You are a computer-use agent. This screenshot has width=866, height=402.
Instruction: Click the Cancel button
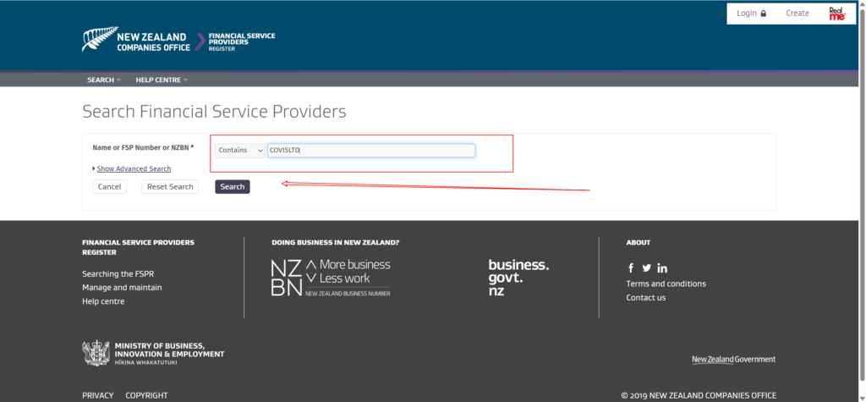click(x=109, y=186)
